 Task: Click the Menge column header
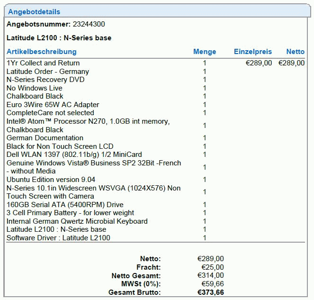pos(205,52)
